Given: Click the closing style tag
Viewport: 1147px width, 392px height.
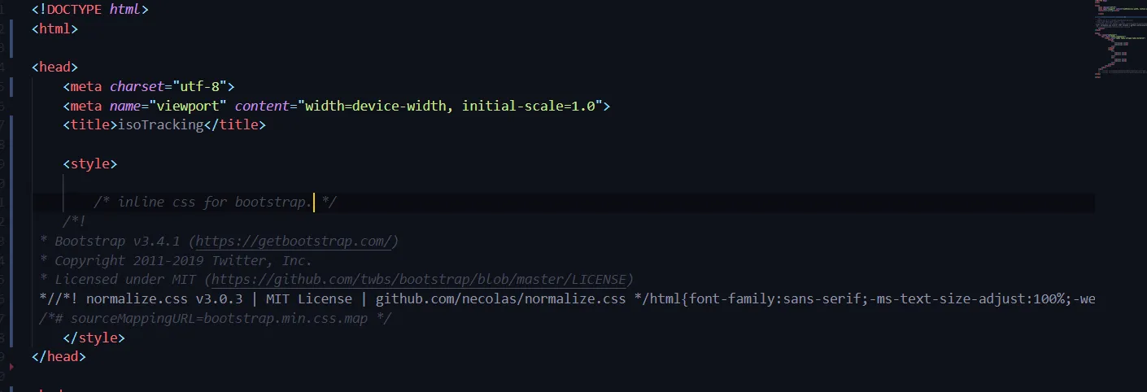Looking at the screenshot, I should tap(94, 338).
